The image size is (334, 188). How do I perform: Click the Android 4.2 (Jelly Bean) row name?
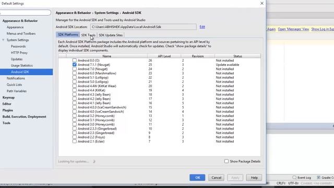pos(94,99)
